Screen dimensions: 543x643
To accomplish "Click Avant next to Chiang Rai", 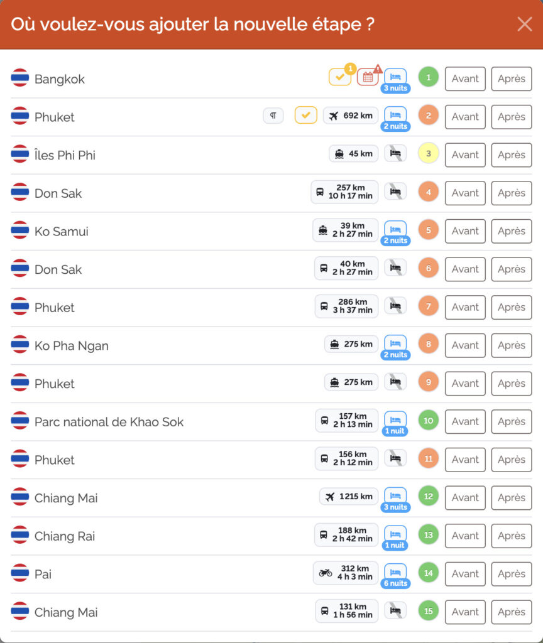I will click(x=465, y=536).
